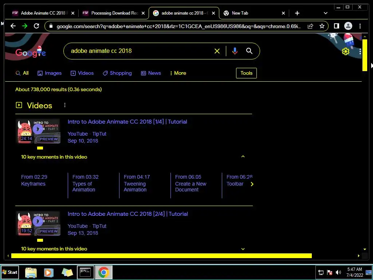Click the scroll down arrow
Viewport: 373px width, 280px height.
click(365, 249)
